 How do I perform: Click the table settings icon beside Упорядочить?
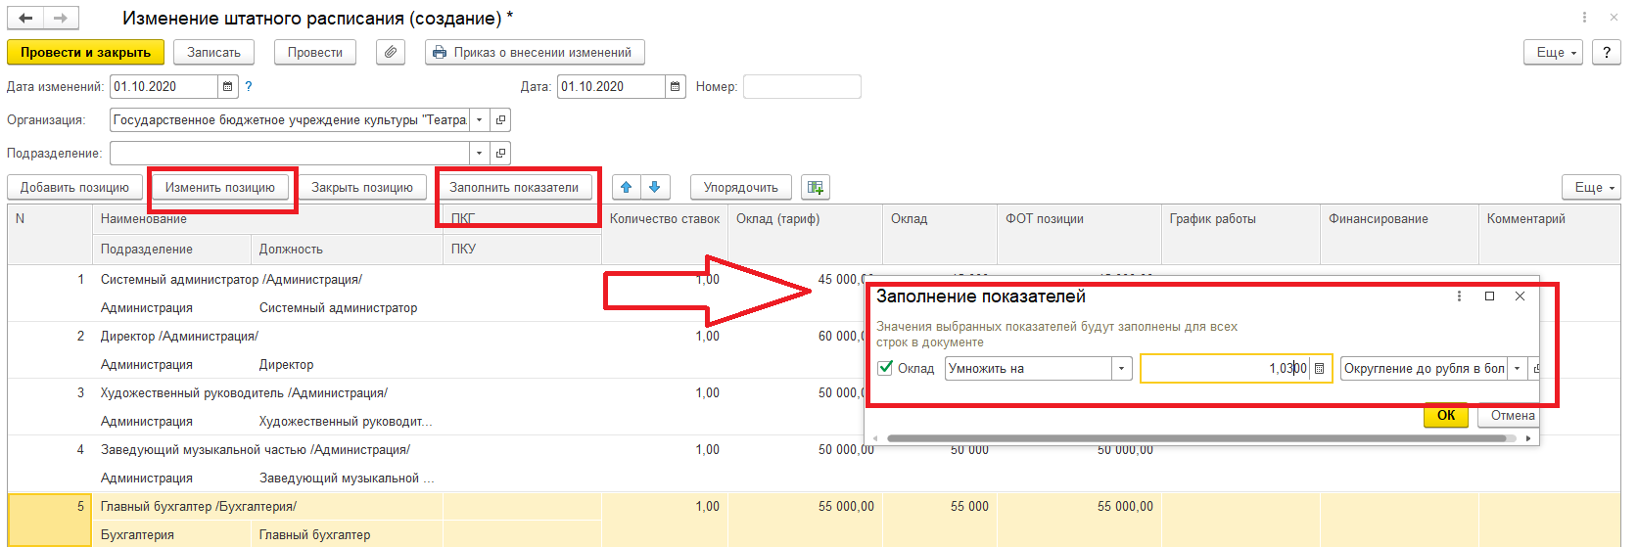click(815, 187)
